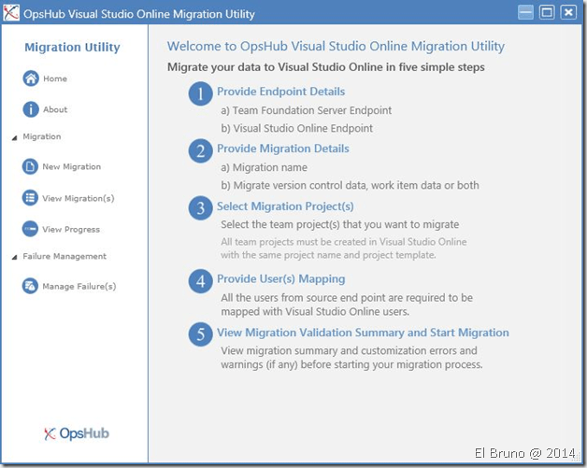This screenshot has height=468, width=587.
Task: Click the New Migration document icon
Action: pyautogui.click(x=31, y=167)
